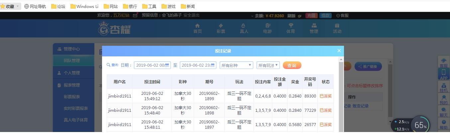Open APP download in right sidebar

pos(444,74)
